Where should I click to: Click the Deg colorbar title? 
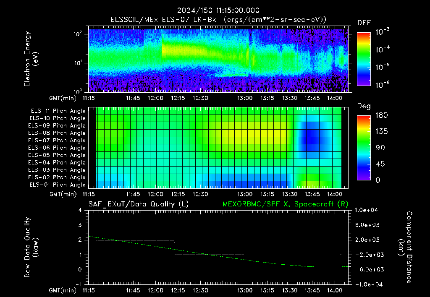click(x=364, y=106)
